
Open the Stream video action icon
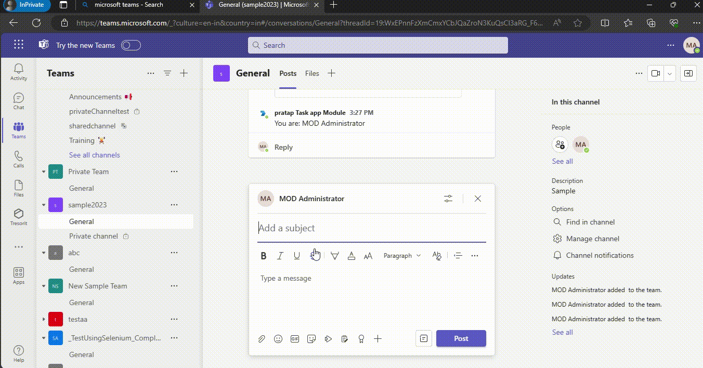coord(328,339)
